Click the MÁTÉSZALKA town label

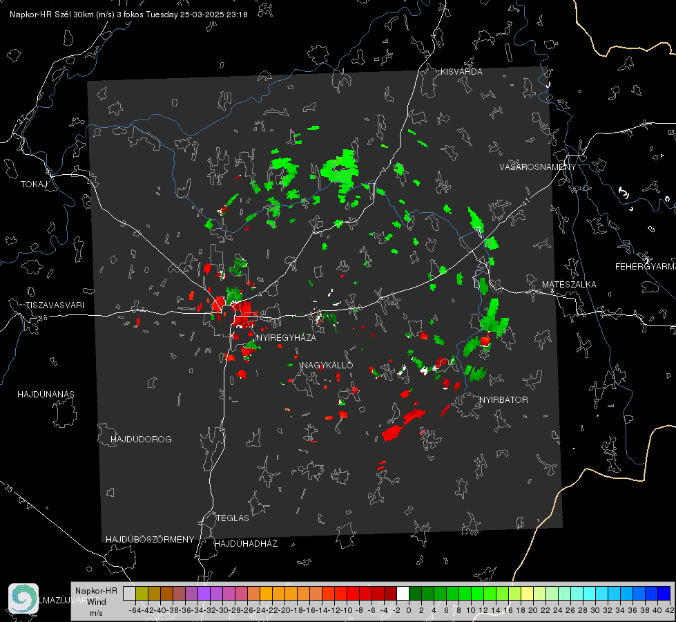(x=569, y=285)
